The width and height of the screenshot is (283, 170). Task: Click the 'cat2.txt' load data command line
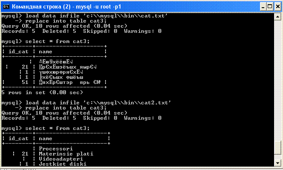(x=86, y=103)
